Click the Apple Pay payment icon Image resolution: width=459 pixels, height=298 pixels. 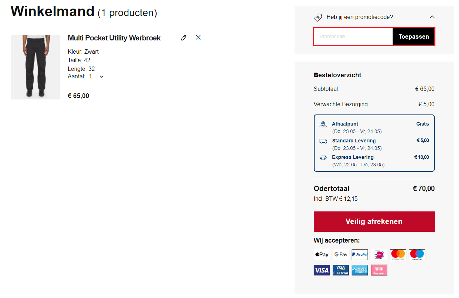tap(322, 255)
